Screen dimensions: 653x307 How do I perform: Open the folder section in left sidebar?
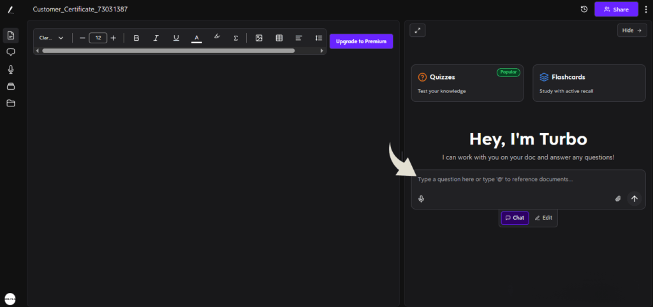click(11, 103)
